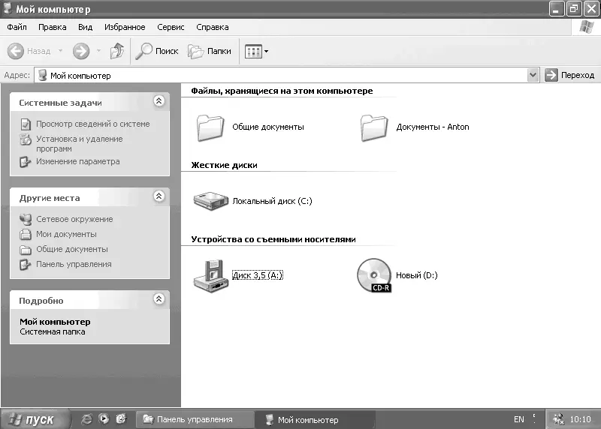This screenshot has height=429, width=601.
Task: Open Сетевое окружение link
Action: 74,219
